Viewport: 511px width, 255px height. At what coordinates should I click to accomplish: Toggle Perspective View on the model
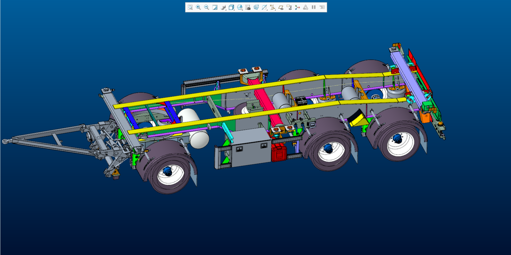point(256,7)
